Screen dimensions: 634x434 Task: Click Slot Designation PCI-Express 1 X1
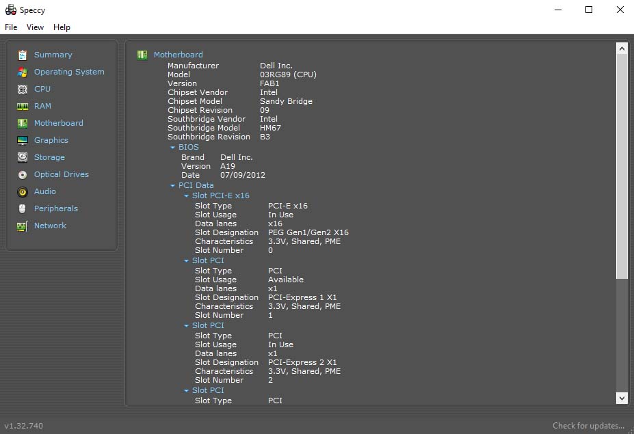[x=302, y=297]
